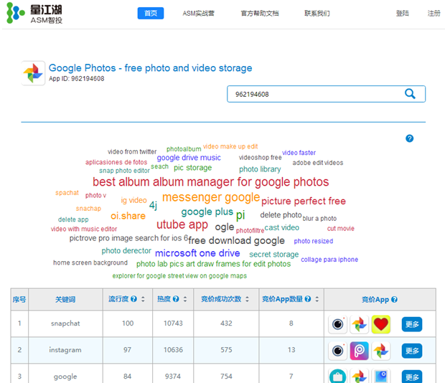Sort table by 热度 arrows
This screenshot has height=383, width=445.
click(x=185, y=299)
